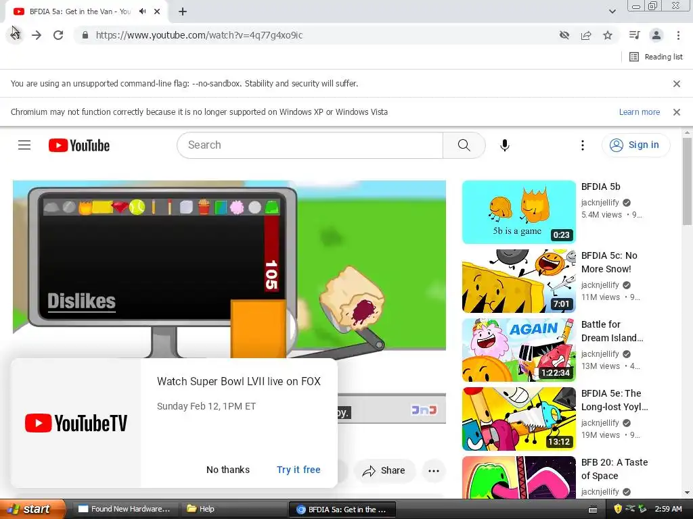Screen dimensions: 693x519
Task: Select the BFDIA 5a: Get in the Van tab
Action: (x=80, y=11)
